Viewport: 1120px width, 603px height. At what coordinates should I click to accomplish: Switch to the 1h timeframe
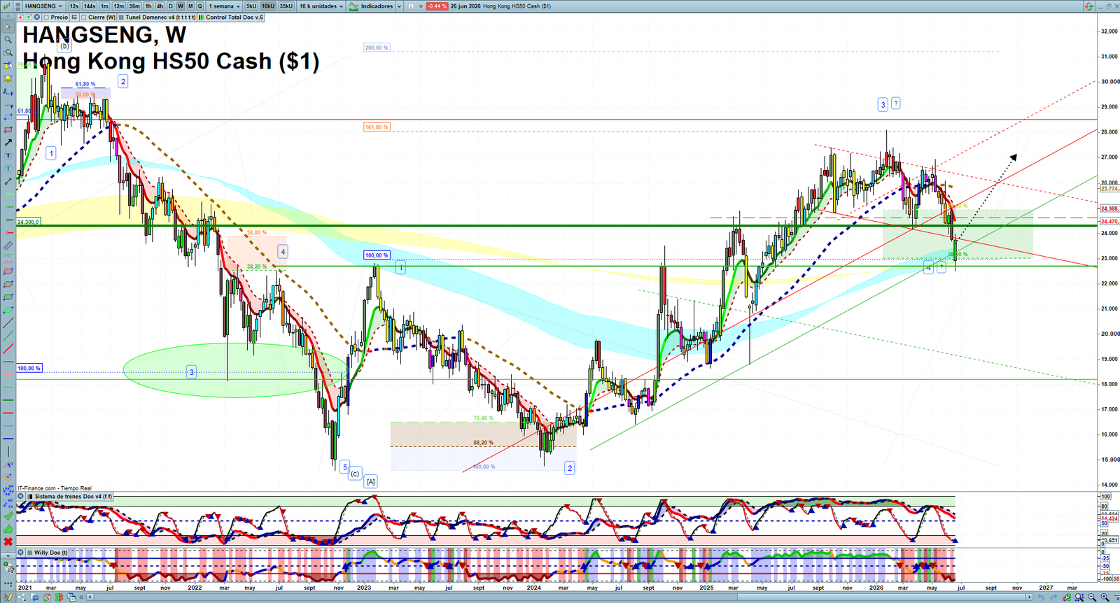pos(148,6)
